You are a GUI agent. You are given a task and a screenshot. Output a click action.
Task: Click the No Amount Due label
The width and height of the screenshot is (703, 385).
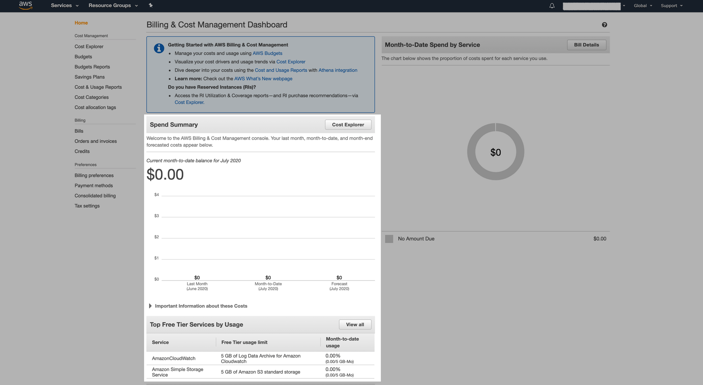pos(416,239)
